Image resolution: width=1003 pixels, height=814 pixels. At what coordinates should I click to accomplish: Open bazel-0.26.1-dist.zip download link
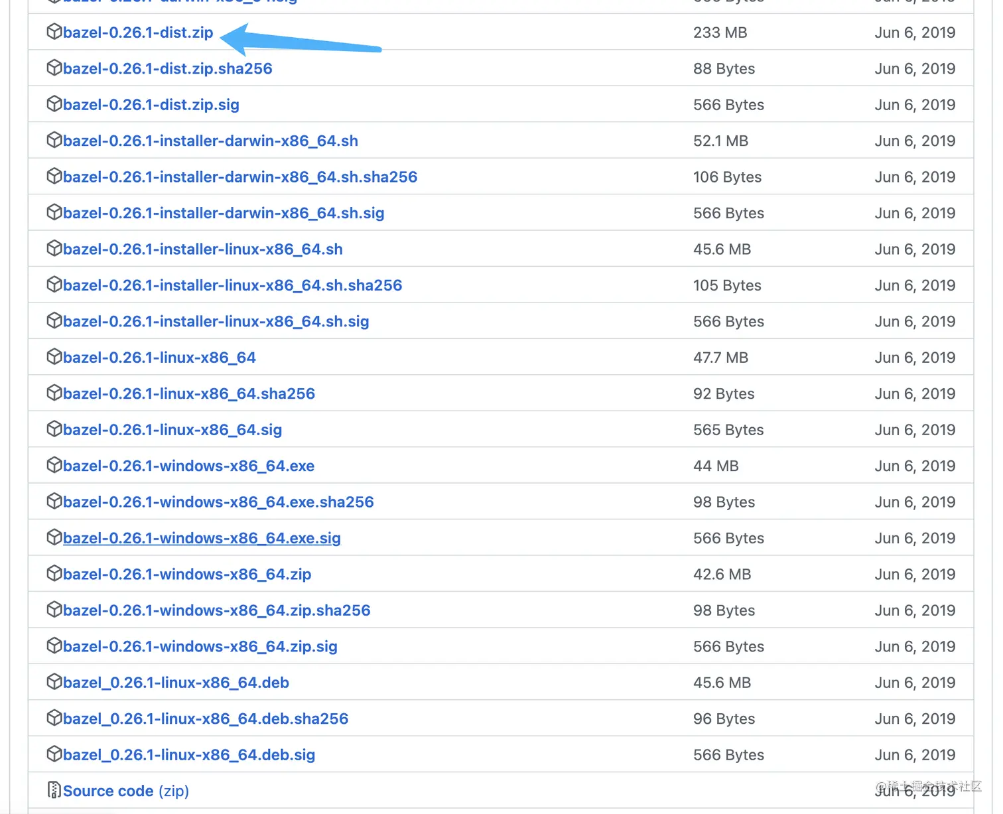138,33
